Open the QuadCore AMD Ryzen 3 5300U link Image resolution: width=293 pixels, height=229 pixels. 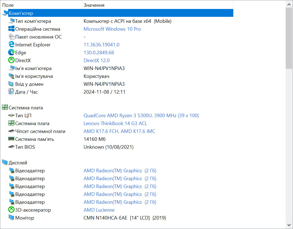[x=141, y=116]
